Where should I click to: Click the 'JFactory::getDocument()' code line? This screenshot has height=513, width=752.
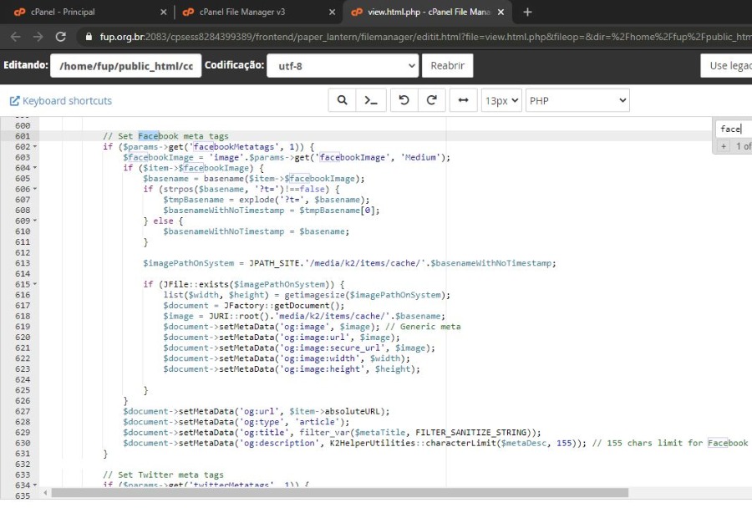tap(254, 306)
